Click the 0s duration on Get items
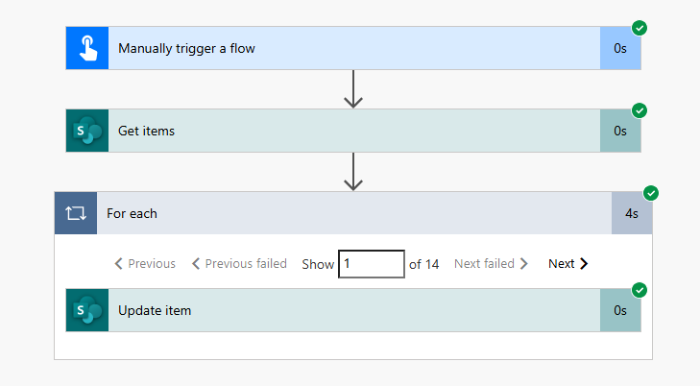700x386 pixels. click(620, 131)
